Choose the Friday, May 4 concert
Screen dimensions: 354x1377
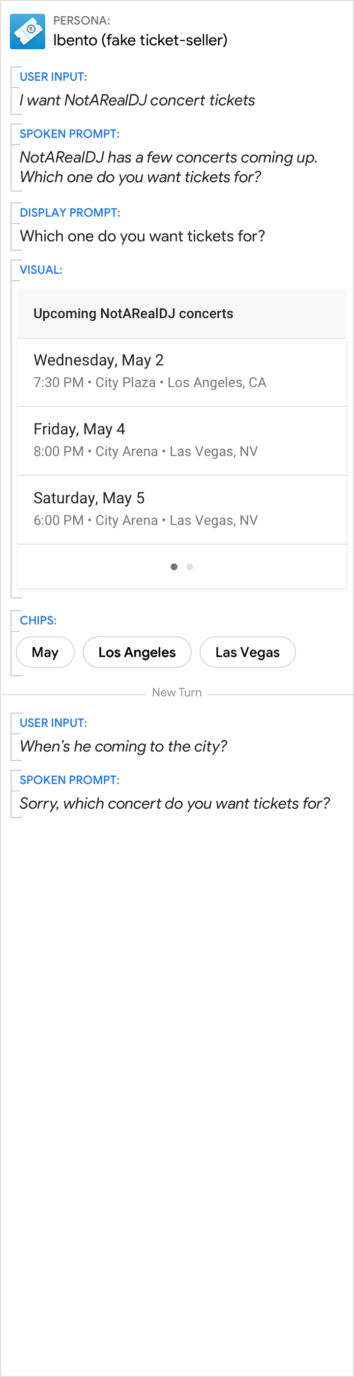[181, 440]
